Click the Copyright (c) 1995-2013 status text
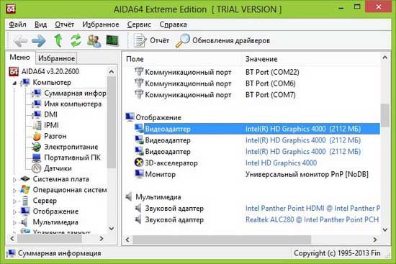396x264 pixels. point(337,253)
